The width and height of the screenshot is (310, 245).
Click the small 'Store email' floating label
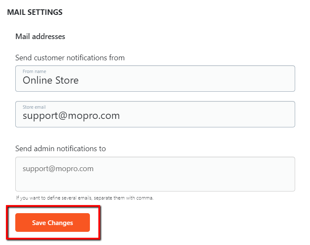pos(34,107)
